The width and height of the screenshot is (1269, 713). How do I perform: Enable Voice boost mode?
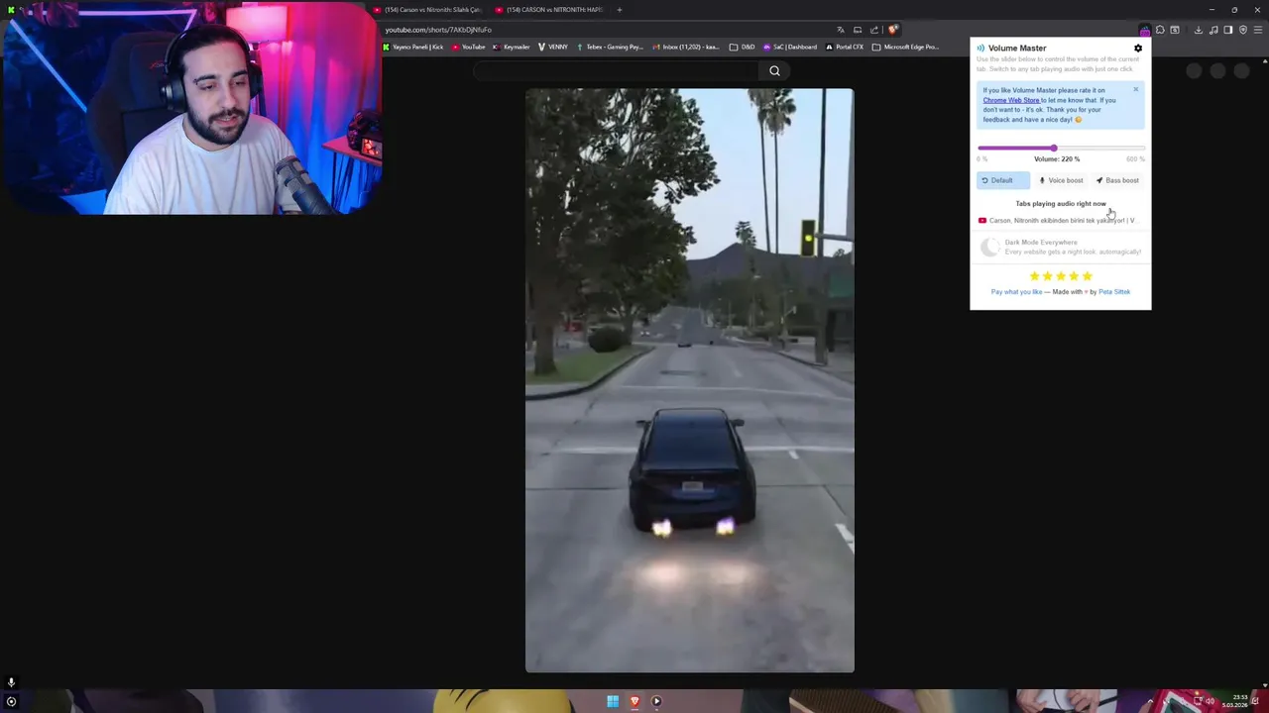[1061, 180]
